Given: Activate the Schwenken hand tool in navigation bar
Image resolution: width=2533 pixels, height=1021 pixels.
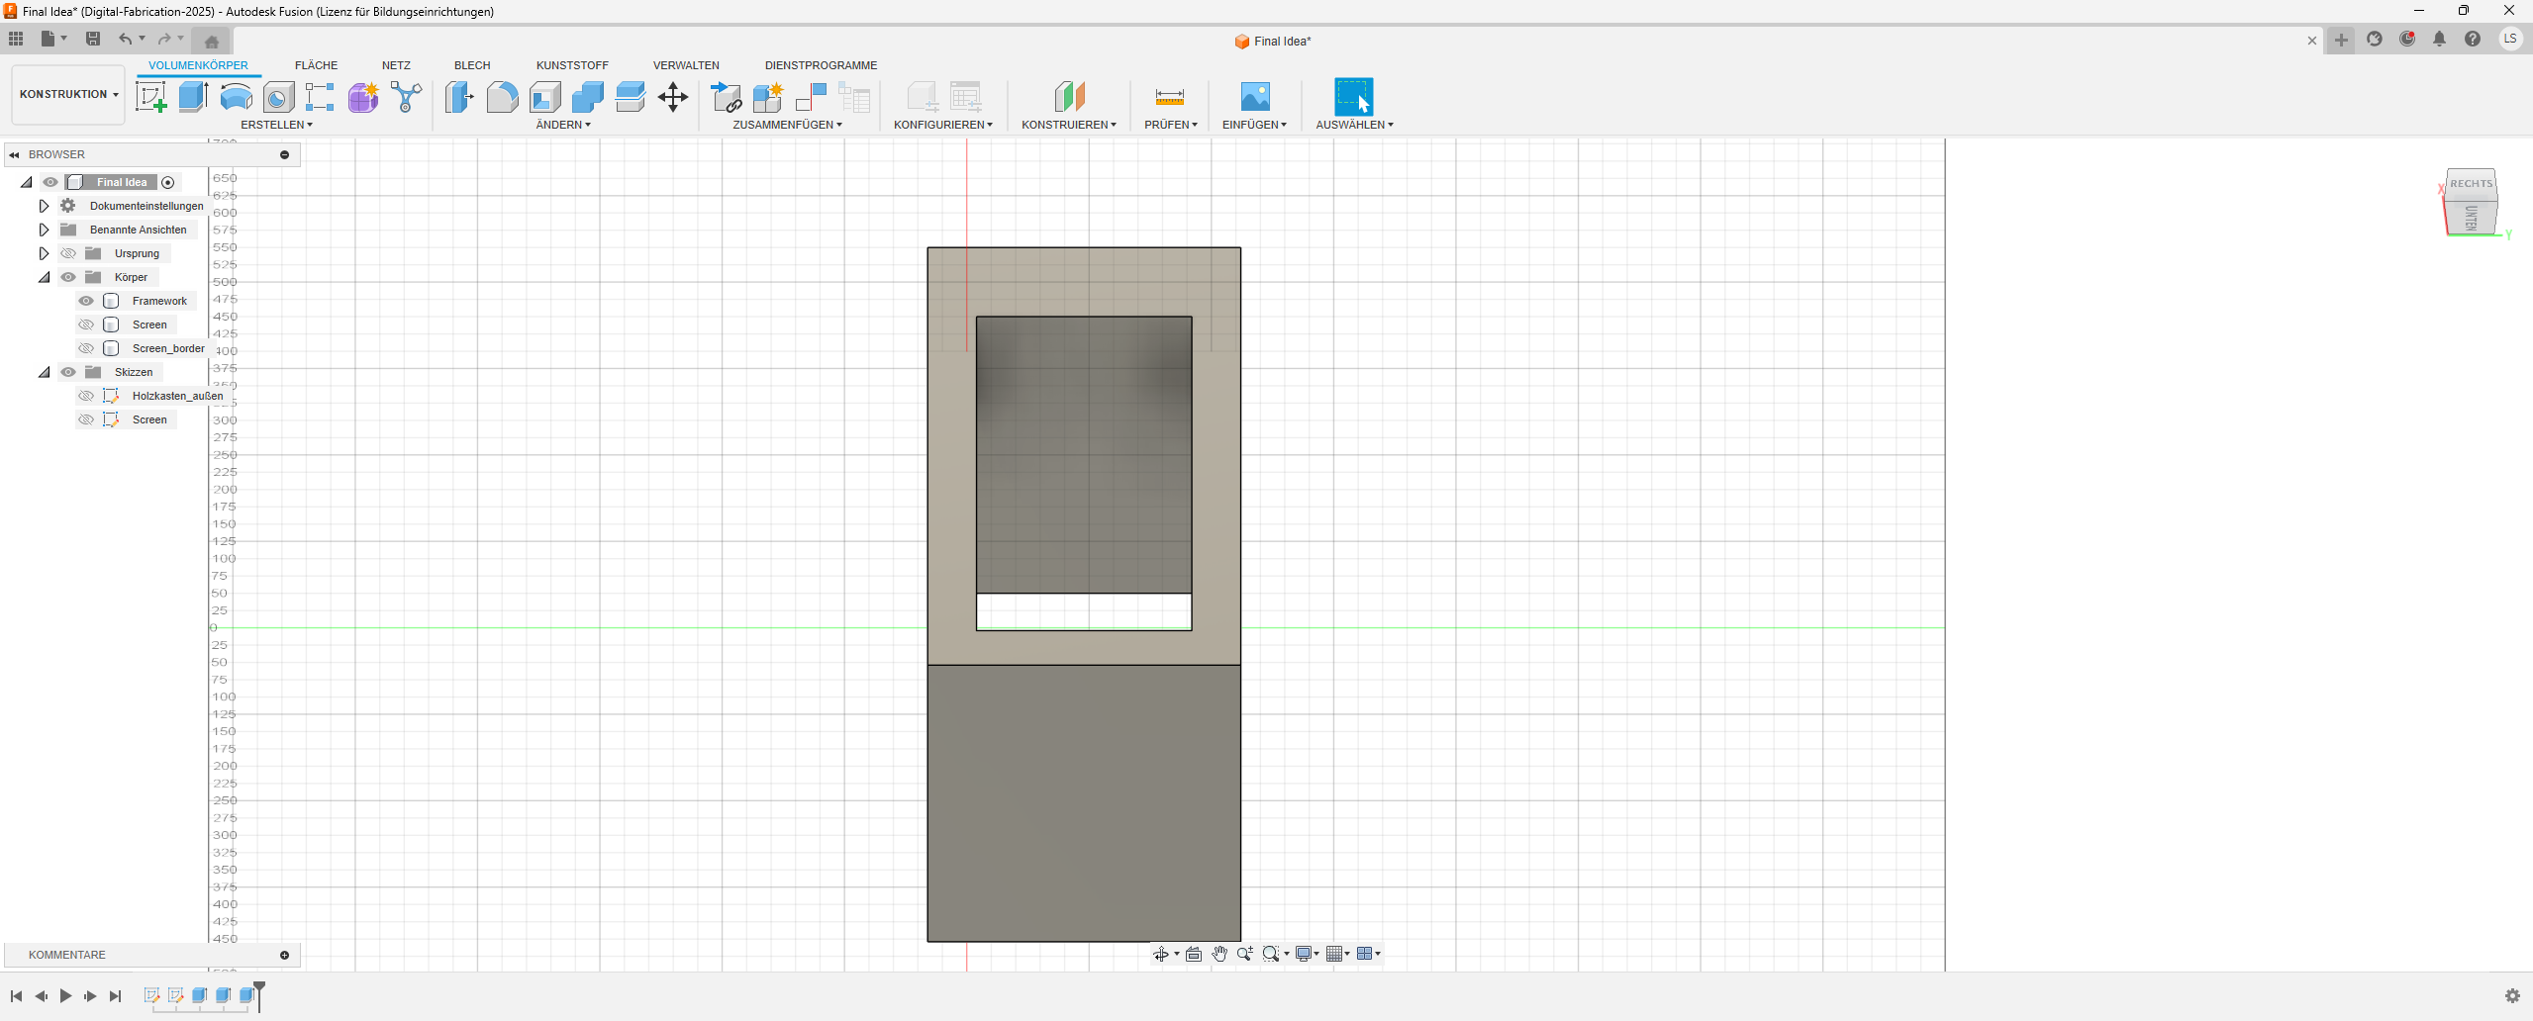Looking at the screenshot, I should pyautogui.click(x=1219, y=953).
